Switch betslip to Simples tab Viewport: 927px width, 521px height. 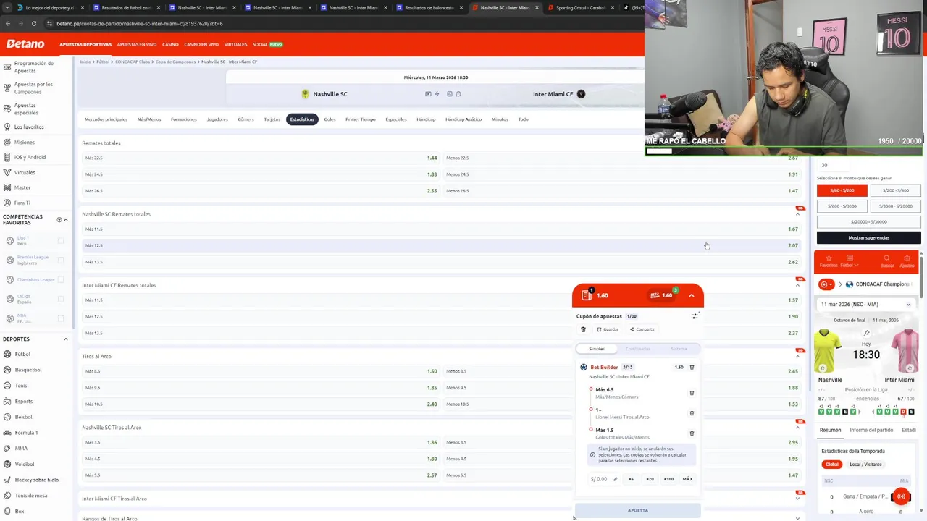tap(597, 349)
